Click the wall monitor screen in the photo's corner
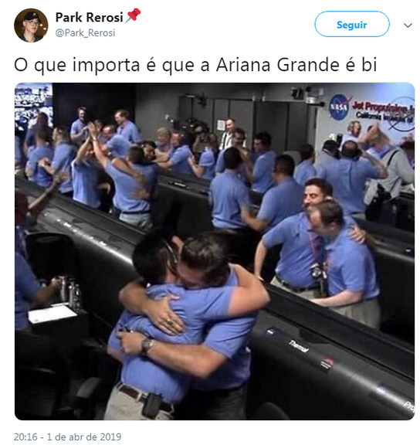This screenshot has height=445, width=420. 33,105
